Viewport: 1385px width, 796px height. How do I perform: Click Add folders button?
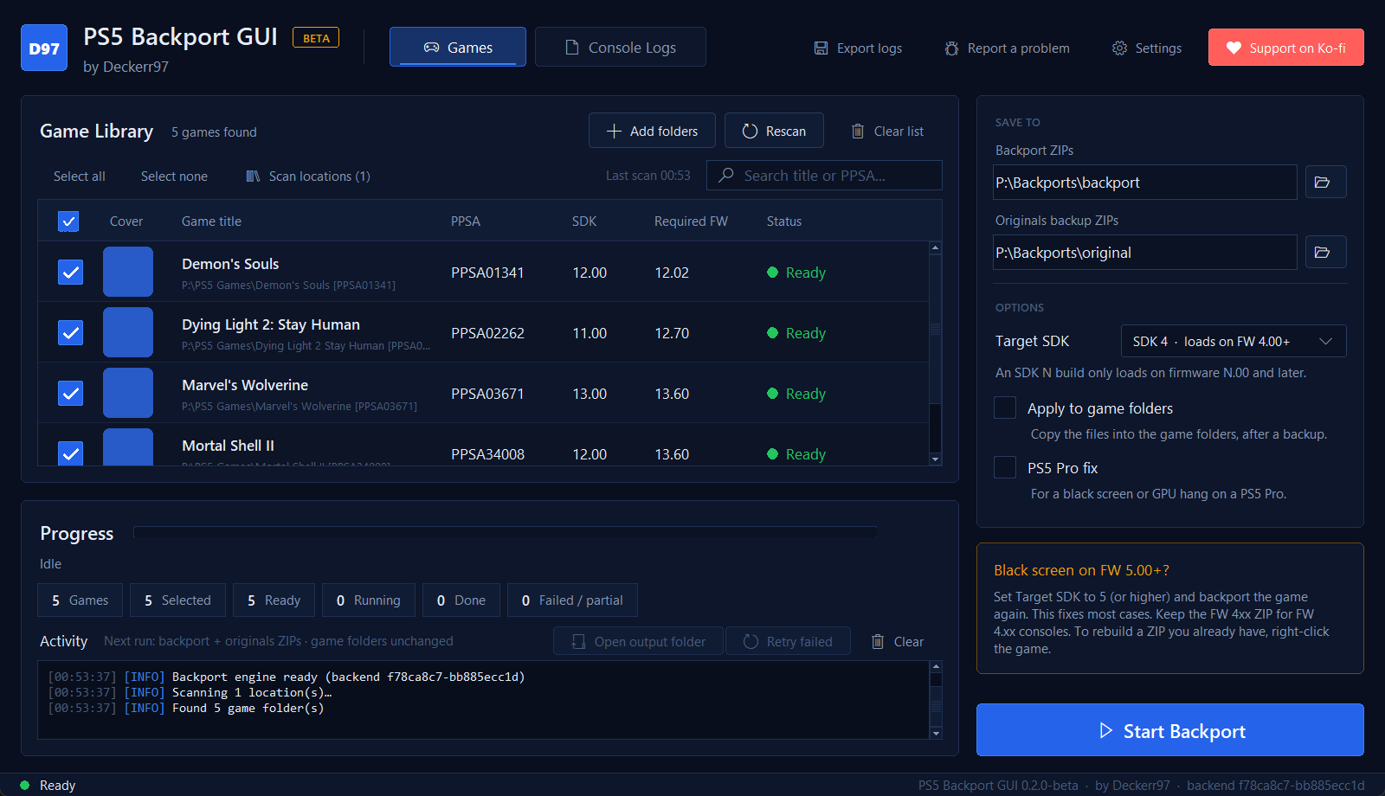[x=652, y=131]
